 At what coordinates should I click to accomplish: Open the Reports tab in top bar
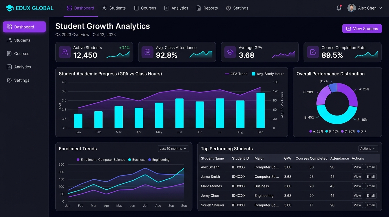point(207,8)
